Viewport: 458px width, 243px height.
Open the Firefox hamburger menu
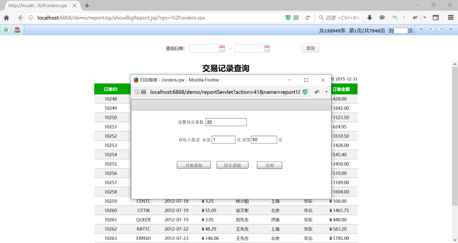tap(451, 18)
